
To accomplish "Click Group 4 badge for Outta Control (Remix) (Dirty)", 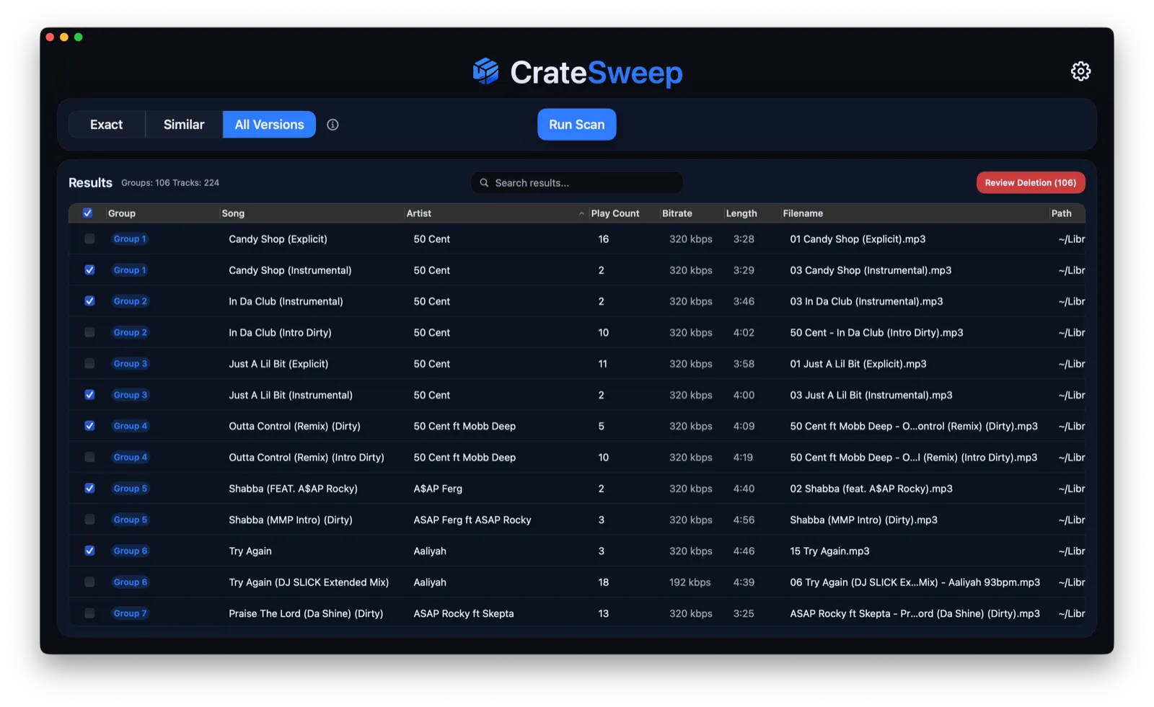I will (x=130, y=426).
